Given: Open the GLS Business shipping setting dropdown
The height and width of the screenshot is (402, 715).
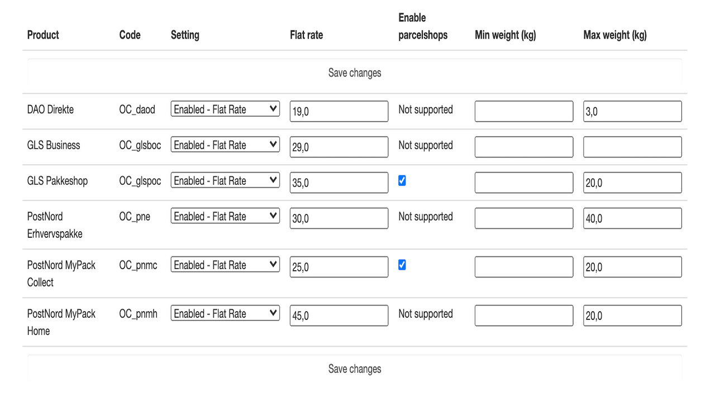Looking at the screenshot, I should (225, 145).
